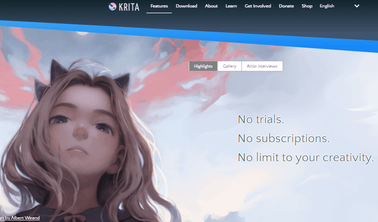Image resolution: width=378 pixels, height=222 pixels.
Task: Click the 'No subscriptions.' headline text
Action: (x=283, y=138)
